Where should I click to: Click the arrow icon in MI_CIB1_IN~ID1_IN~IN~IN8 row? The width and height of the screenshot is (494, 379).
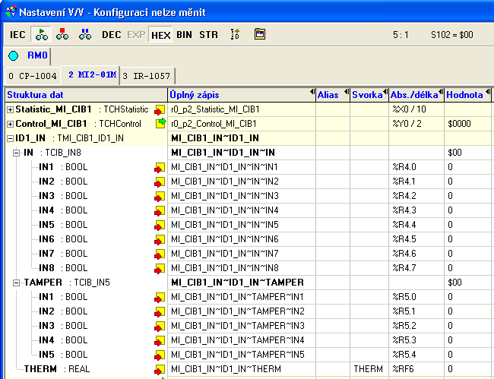(160, 269)
